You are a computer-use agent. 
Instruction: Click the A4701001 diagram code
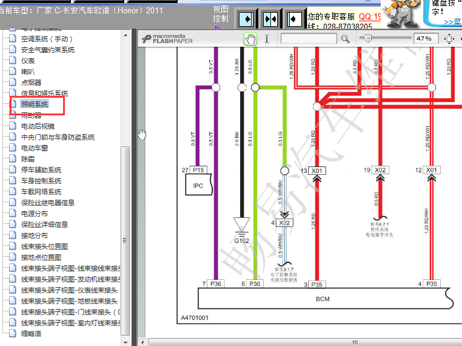[195, 317]
